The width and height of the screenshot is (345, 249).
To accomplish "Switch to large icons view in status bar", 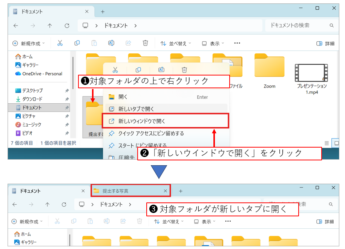I will coord(336,143).
